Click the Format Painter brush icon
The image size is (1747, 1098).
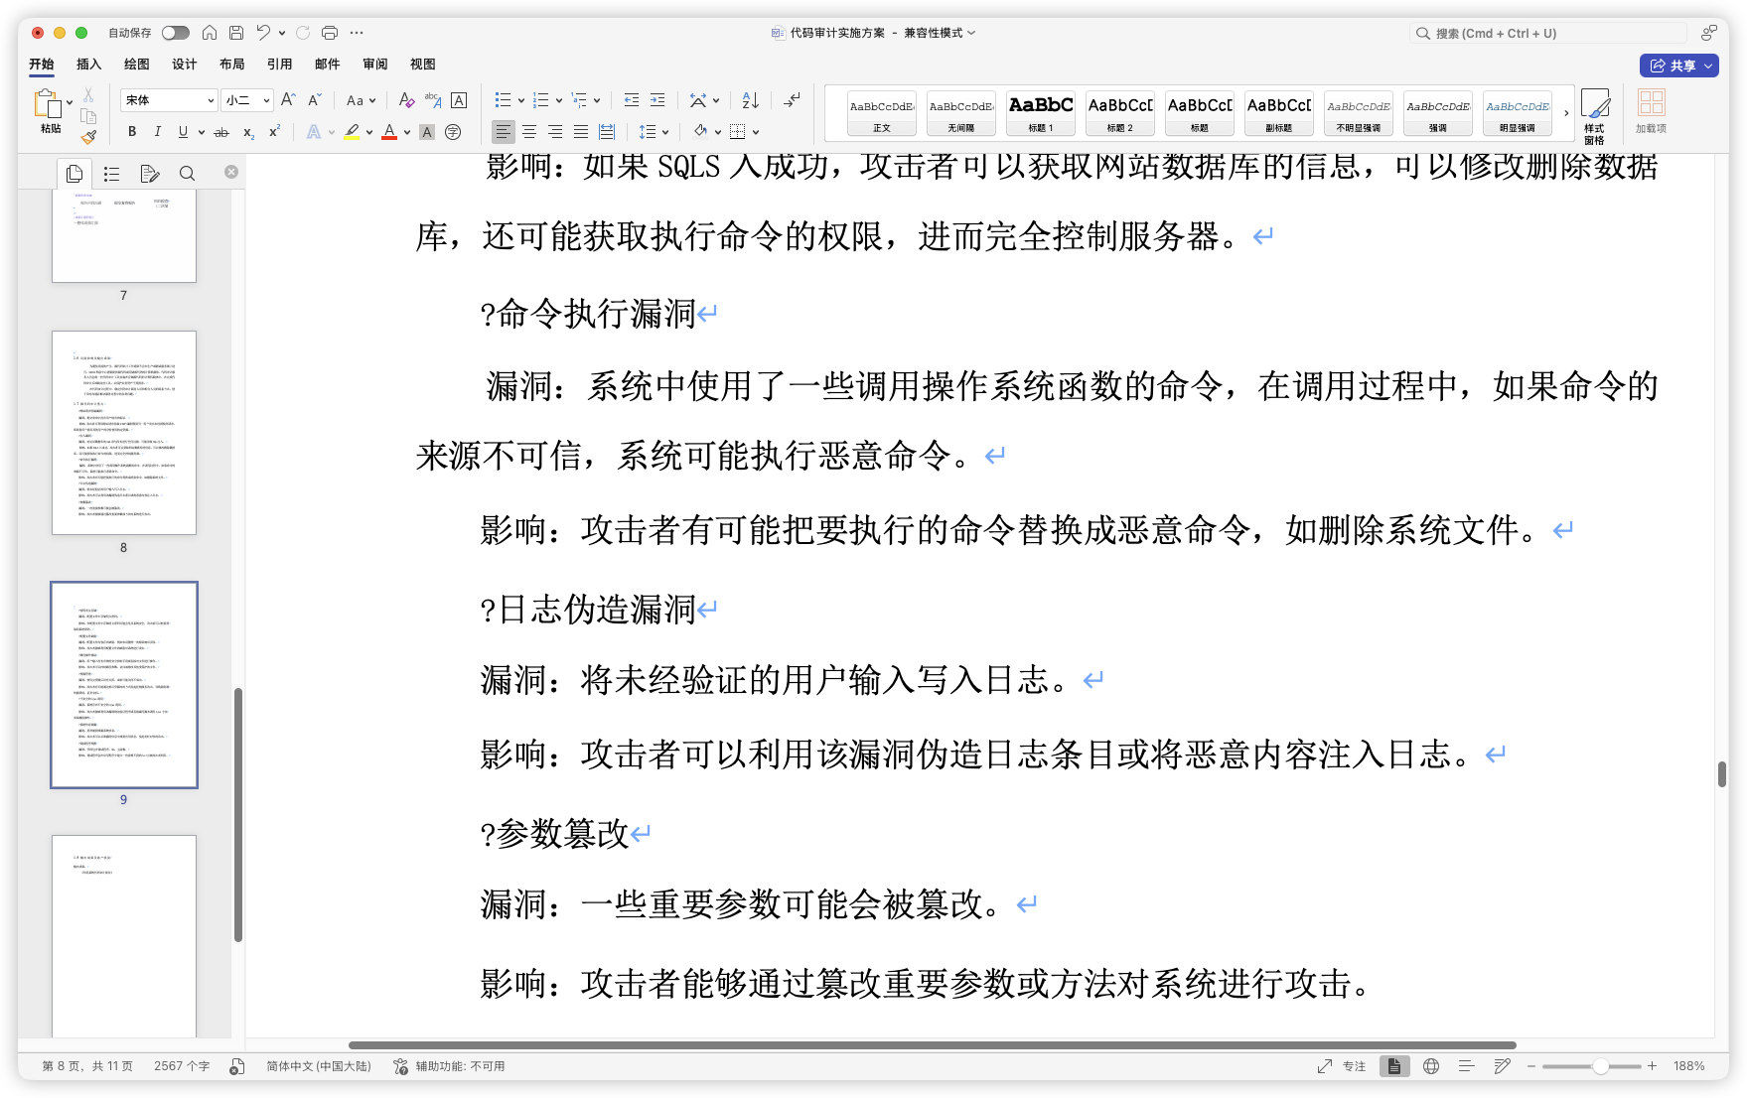[88, 137]
